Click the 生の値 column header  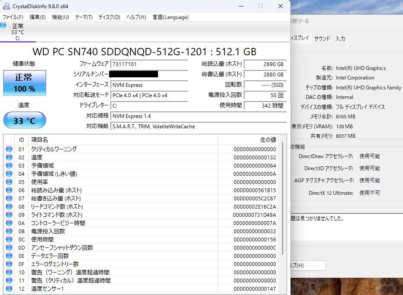coord(248,140)
